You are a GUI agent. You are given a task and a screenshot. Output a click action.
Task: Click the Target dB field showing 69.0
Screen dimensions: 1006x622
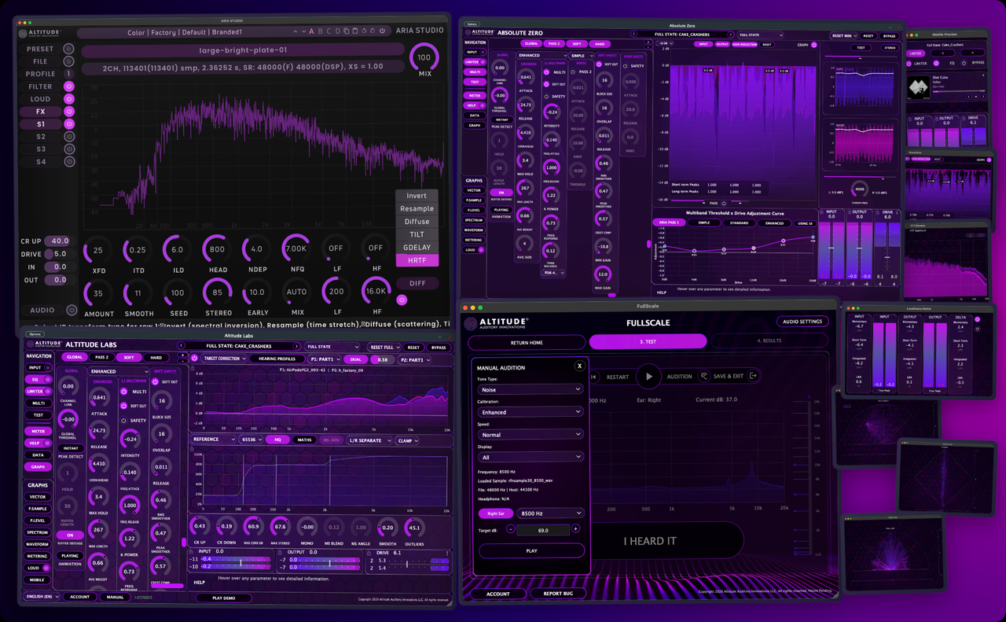click(x=543, y=530)
